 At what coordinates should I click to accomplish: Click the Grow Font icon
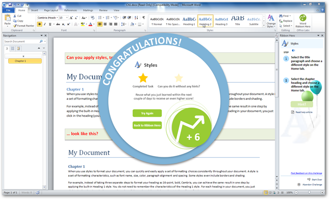tap(71, 18)
